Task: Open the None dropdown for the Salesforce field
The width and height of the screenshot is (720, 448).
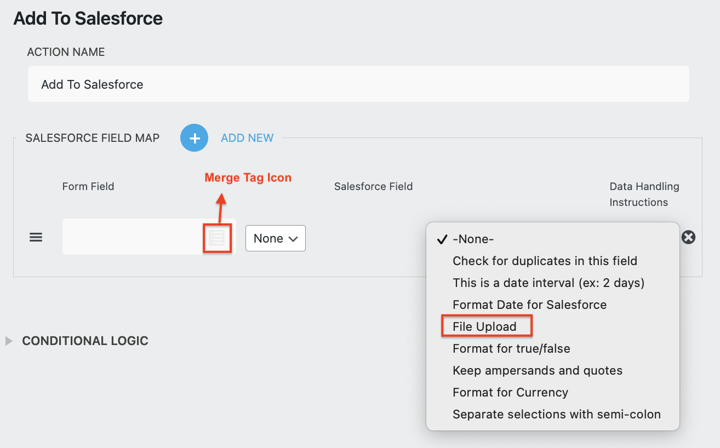Action: (x=275, y=238)
